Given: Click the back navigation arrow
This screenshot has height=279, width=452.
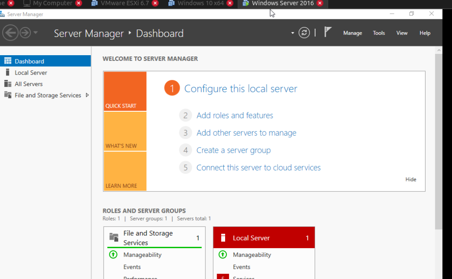Looking at the screenshot, I should coord(11,33).
